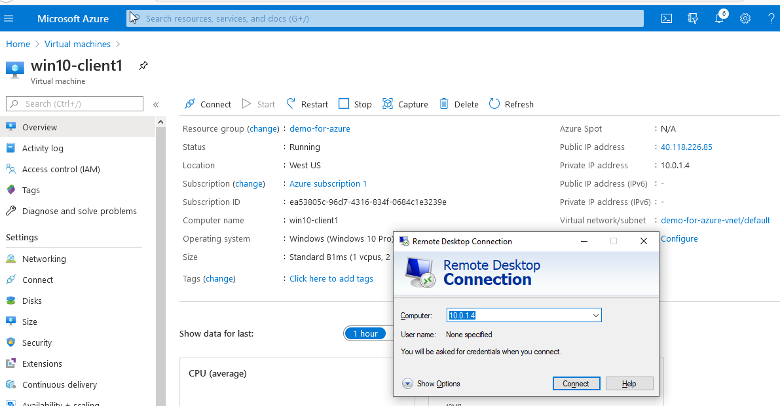Expand Show Options in Remote Desktop
The width and height of the screenshot is (780, 406).
point(432,384)
